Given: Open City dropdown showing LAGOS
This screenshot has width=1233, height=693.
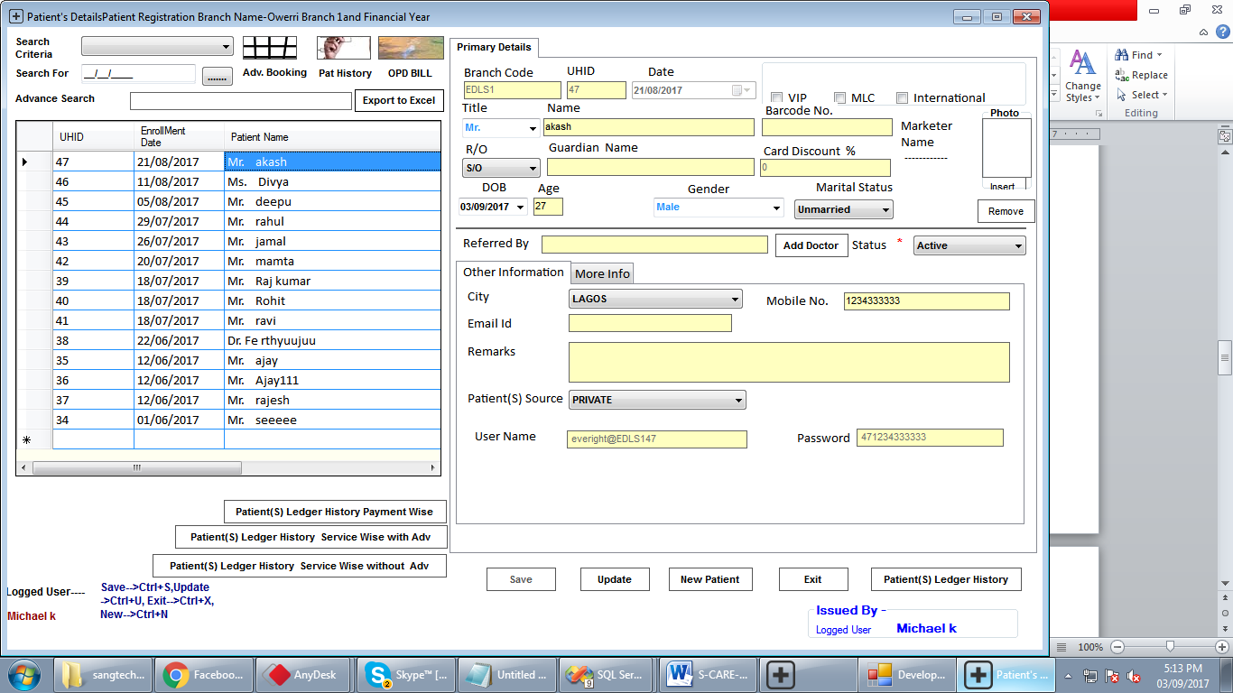Looking at the screenshot, I should [x=655, y=299].
